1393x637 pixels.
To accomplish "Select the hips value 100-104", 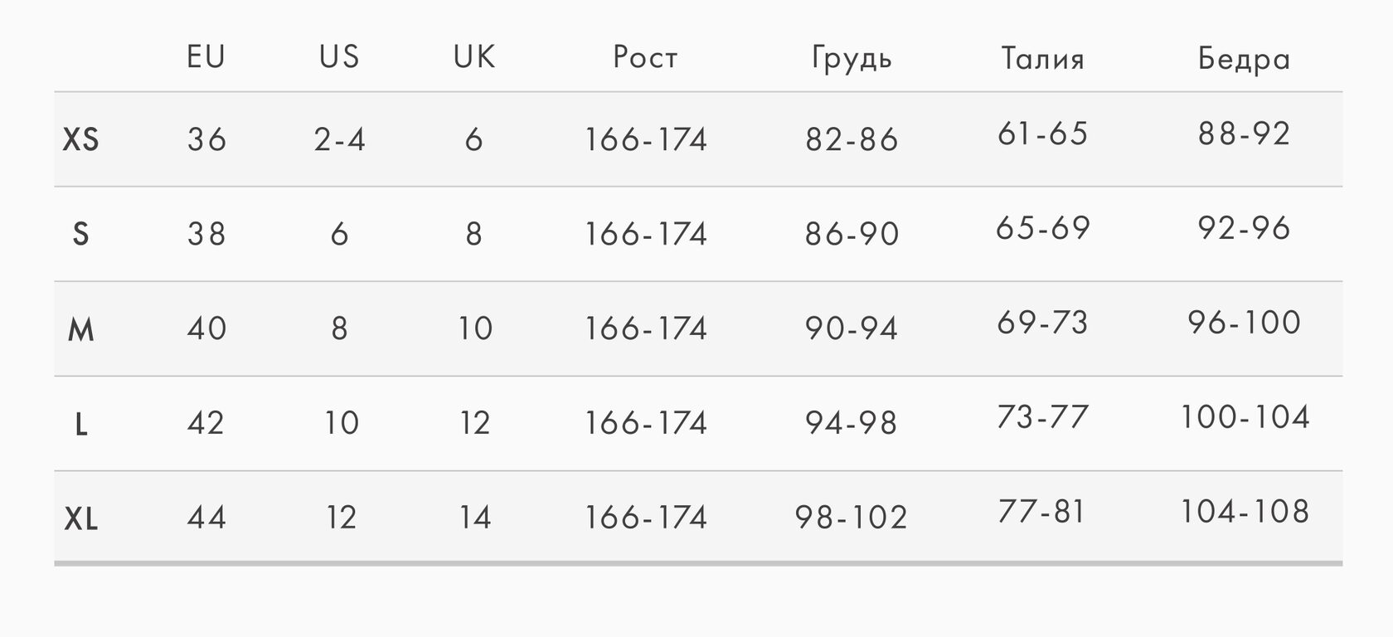I will (x=1244, y=417).
